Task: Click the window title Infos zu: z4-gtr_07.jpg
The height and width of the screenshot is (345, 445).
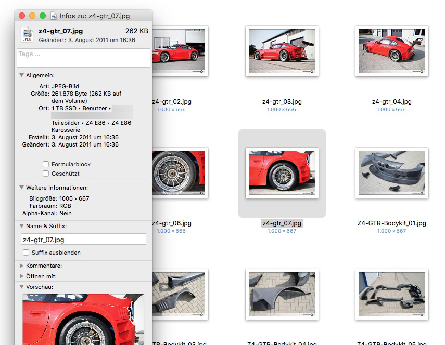Action: click(x=95, y=16)
